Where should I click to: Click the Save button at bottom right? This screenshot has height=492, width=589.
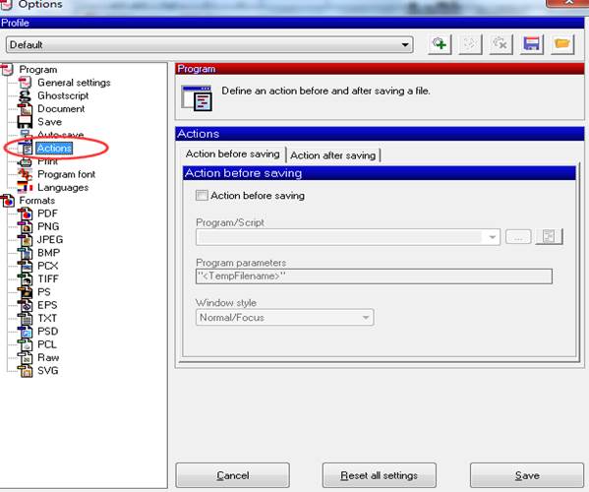pos(527,475)
